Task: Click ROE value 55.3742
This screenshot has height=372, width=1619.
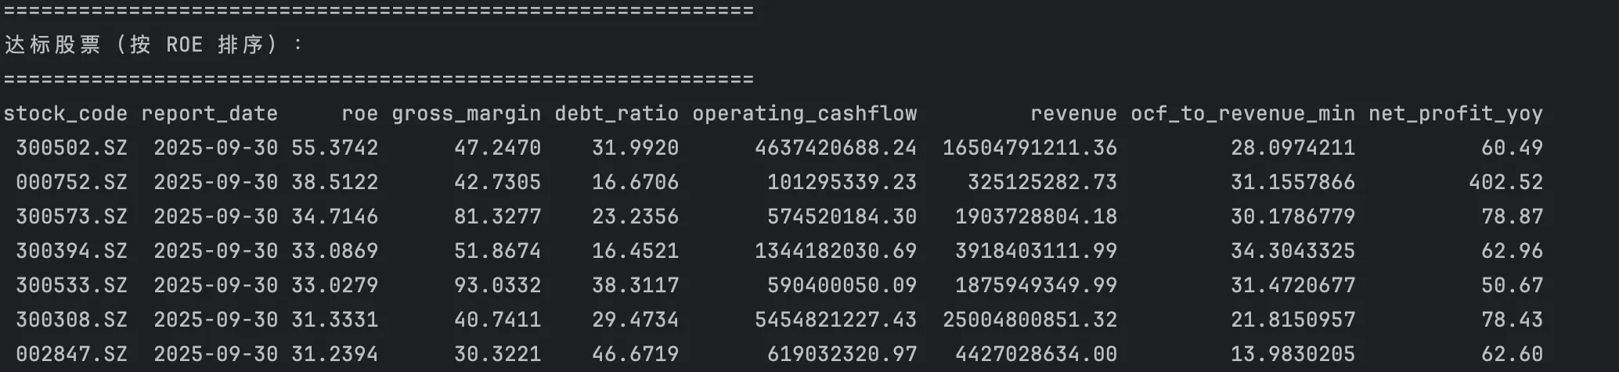Action: click(x=334, y=148)
